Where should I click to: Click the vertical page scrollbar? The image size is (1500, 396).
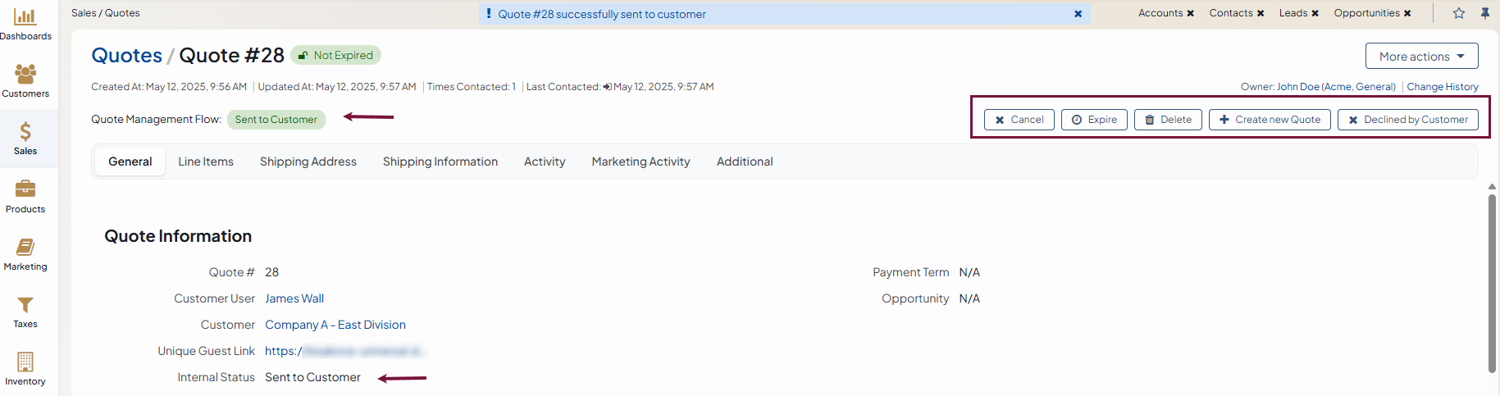click(1492, 279)
